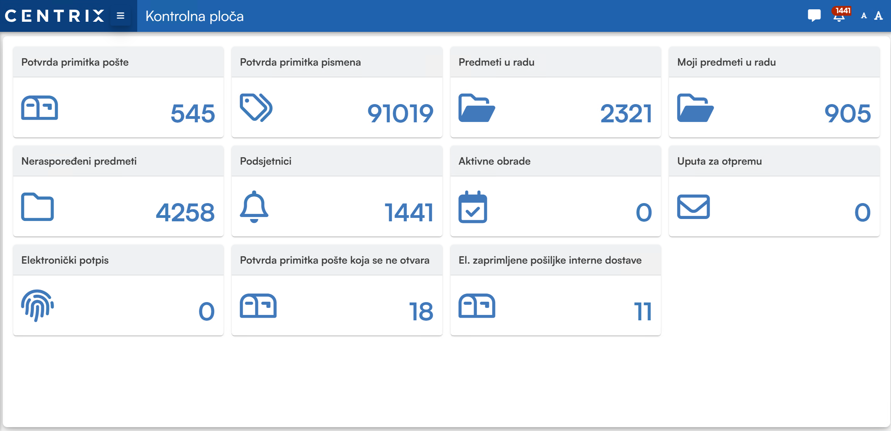Click open folder icon in Predmeti u radu
891x431 pixels.
(476, 108)
